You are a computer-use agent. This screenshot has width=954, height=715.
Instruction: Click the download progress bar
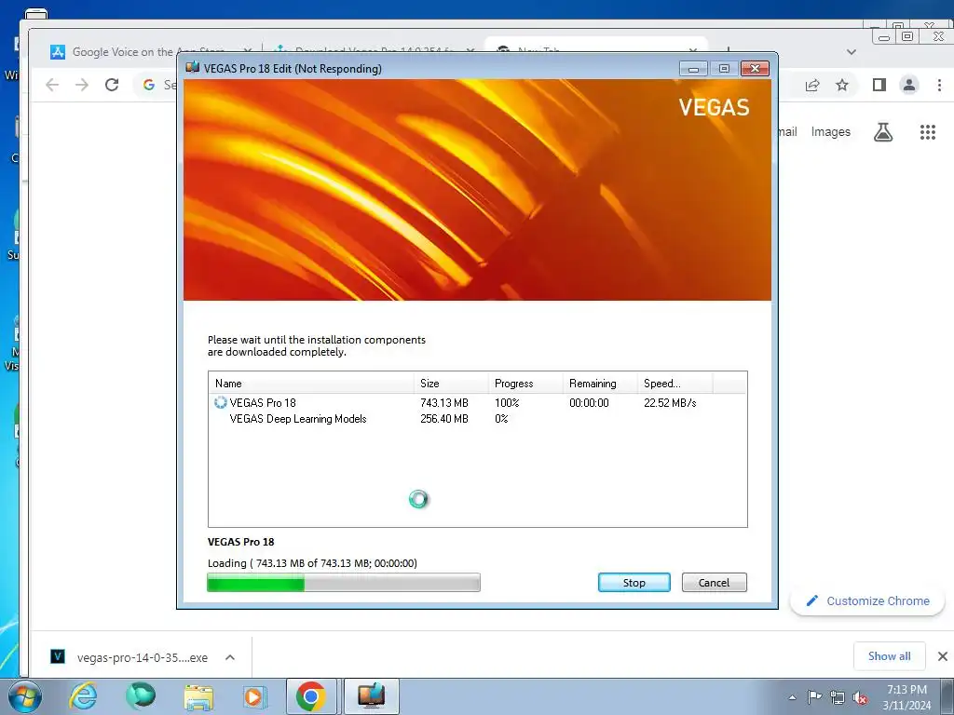tap(344, 583)
